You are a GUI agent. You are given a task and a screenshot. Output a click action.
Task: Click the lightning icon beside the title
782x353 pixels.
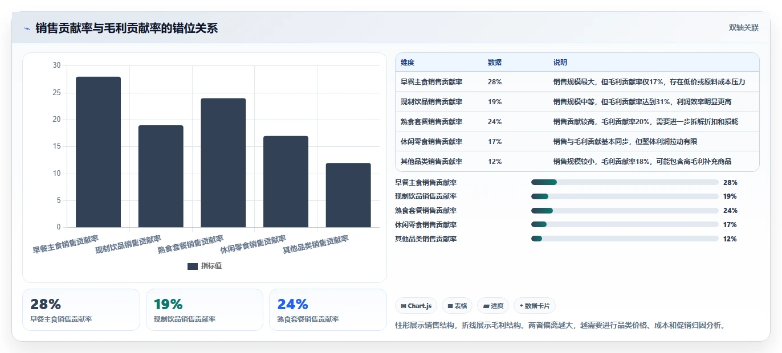point(27,28)
